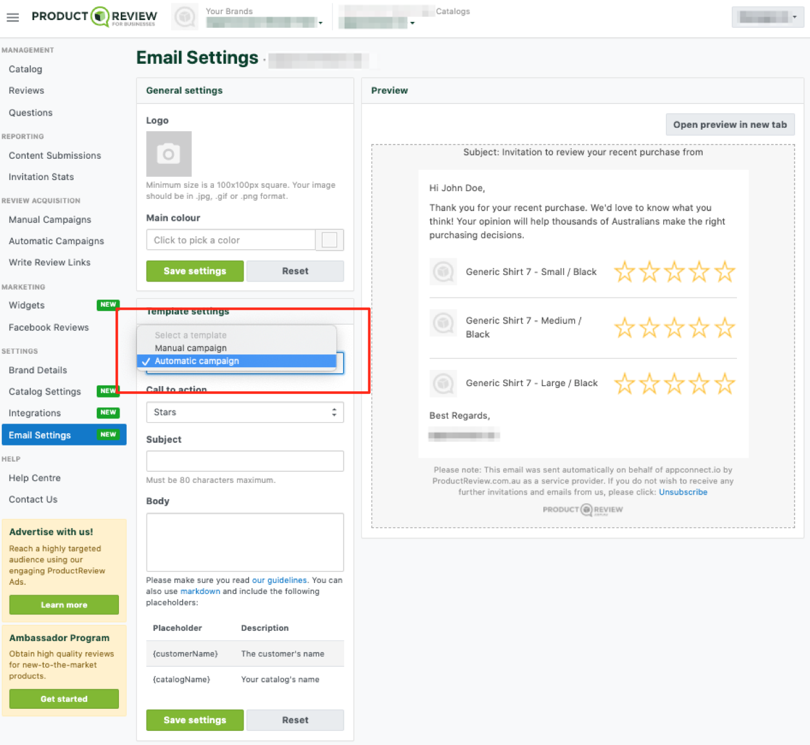Open Manual Campaigns page

pos(50,219)
